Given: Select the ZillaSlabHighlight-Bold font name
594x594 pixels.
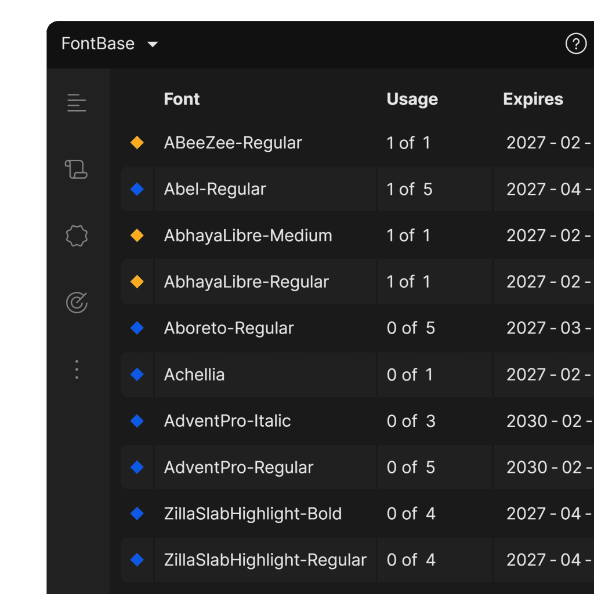Looking at the screenshot, I should (253, 514).
